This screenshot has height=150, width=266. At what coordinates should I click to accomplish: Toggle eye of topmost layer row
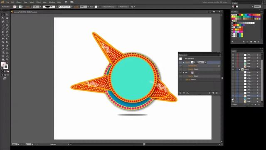pos(233,55)
